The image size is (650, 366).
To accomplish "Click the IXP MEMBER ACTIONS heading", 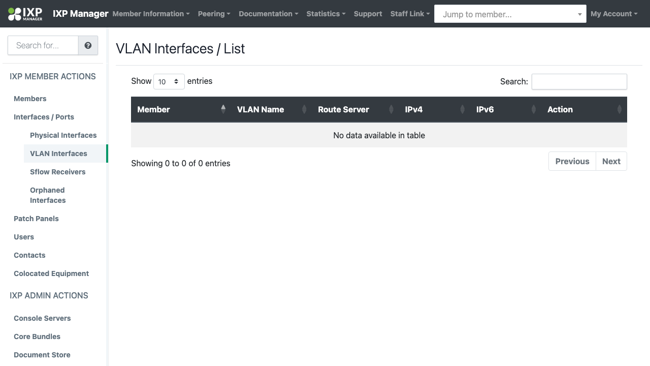I will (53, 76).
